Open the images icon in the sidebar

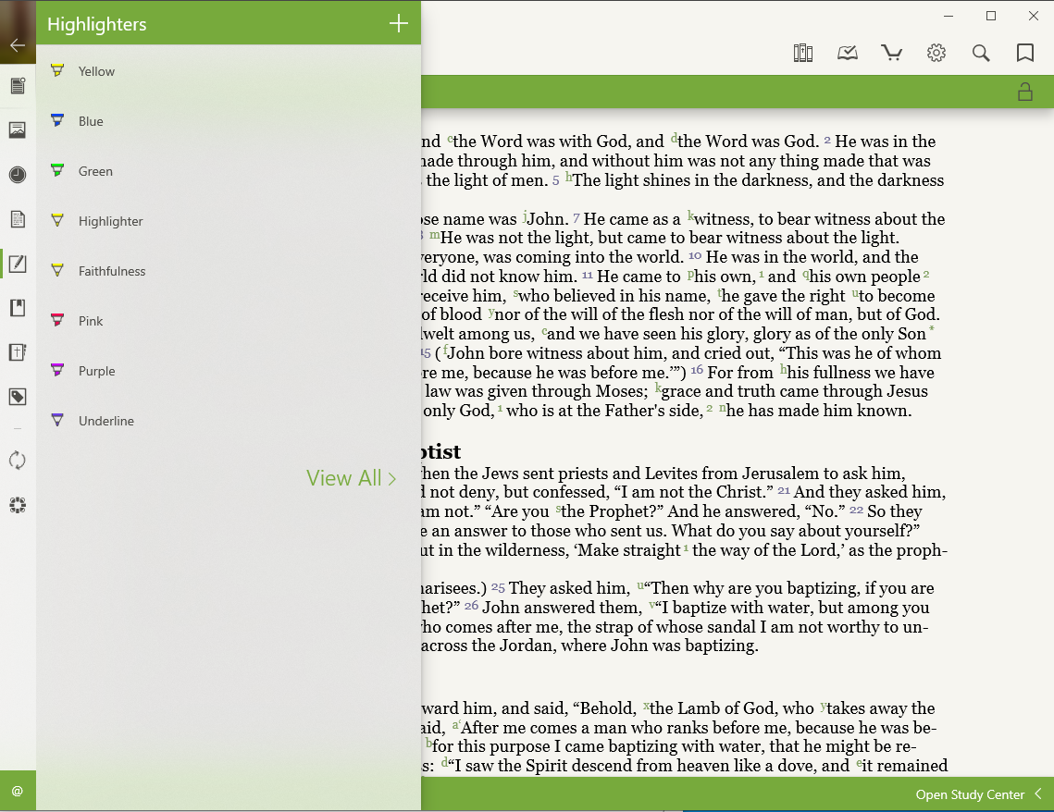17,129
